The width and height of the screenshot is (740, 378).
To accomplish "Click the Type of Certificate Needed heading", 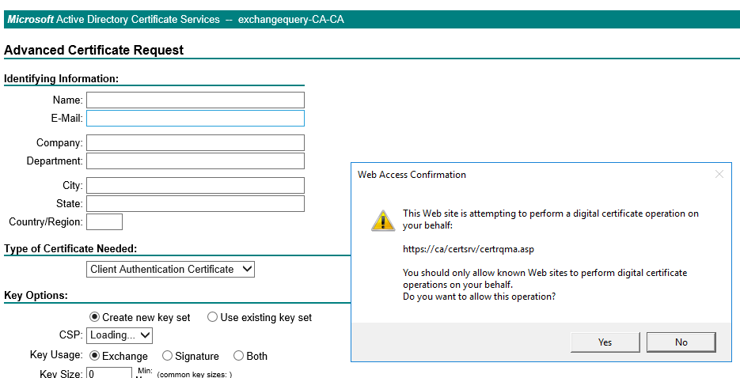I will pos(70,248).
